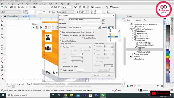Select the Shape tool
This screenshot has width=174, height=98.
[2, 21]
